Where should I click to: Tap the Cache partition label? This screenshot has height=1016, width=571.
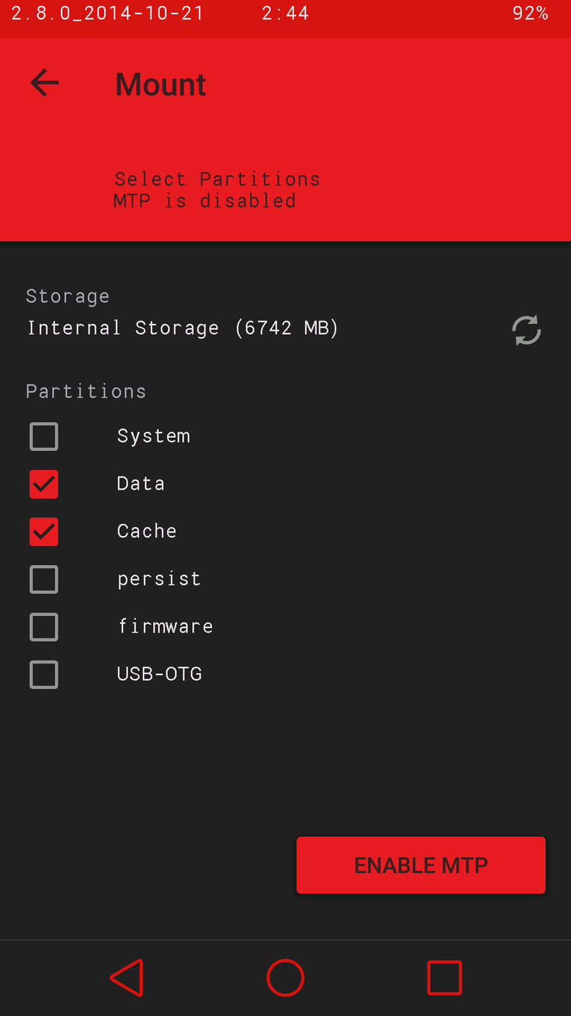[147, 531]
